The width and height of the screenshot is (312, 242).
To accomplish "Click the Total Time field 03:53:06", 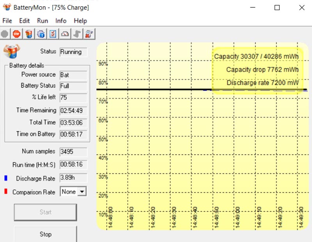I will 73,123.
